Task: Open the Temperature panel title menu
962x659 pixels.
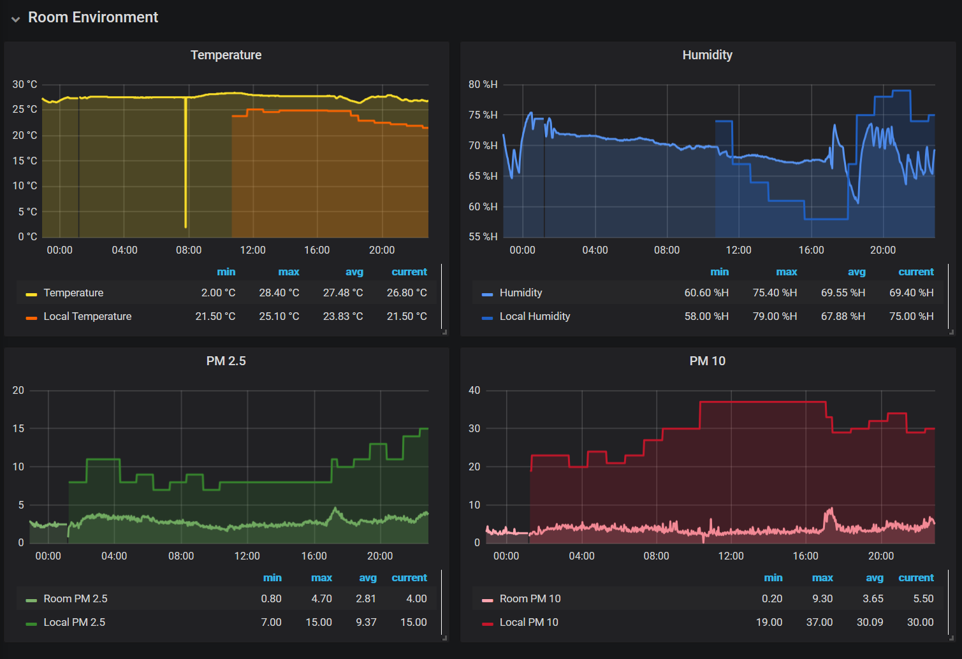Action: [226, 55]
